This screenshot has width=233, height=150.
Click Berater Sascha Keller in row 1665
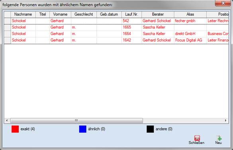158,27
